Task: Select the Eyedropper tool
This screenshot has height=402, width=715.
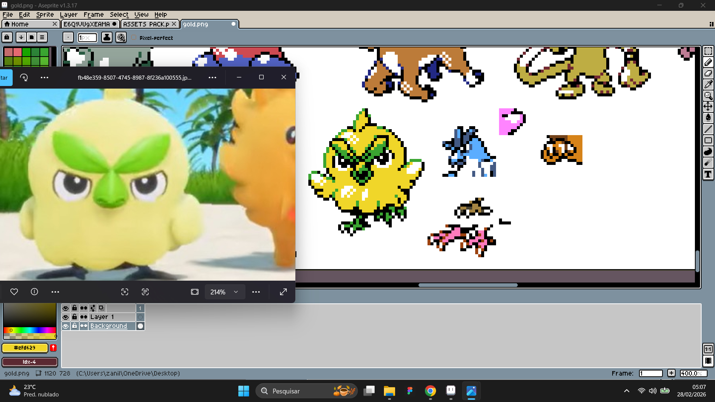Action: (x=708, y=84)
